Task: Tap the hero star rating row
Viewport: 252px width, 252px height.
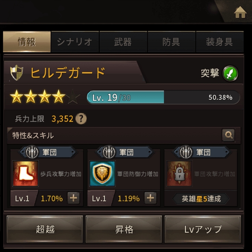Action: tap(45, 96)
